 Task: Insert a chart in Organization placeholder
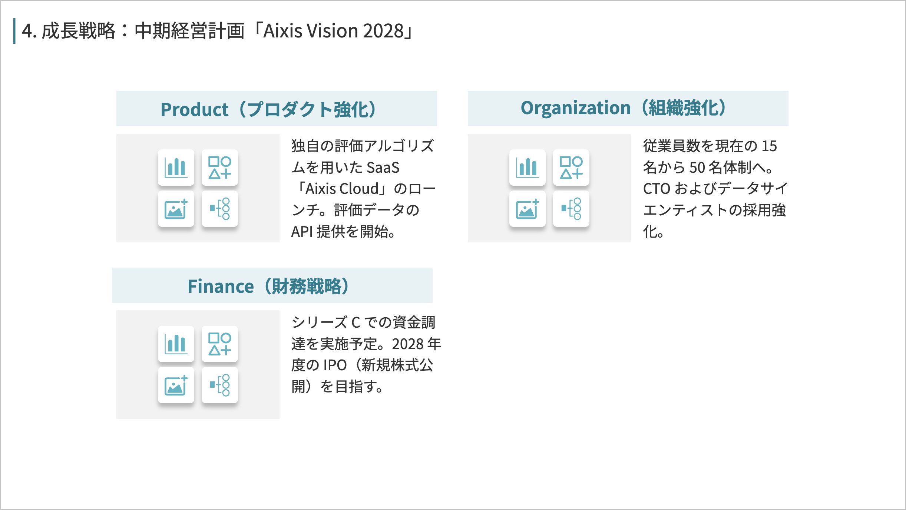point(527,168)
